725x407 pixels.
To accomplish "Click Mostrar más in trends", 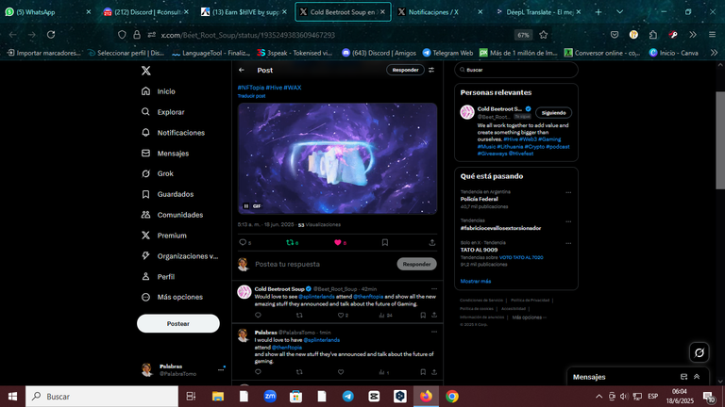I will 476,281.
